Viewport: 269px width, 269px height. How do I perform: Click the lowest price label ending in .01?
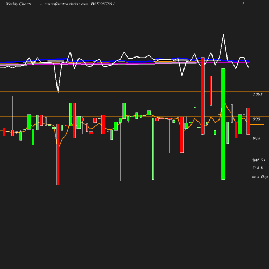[259, 160]
